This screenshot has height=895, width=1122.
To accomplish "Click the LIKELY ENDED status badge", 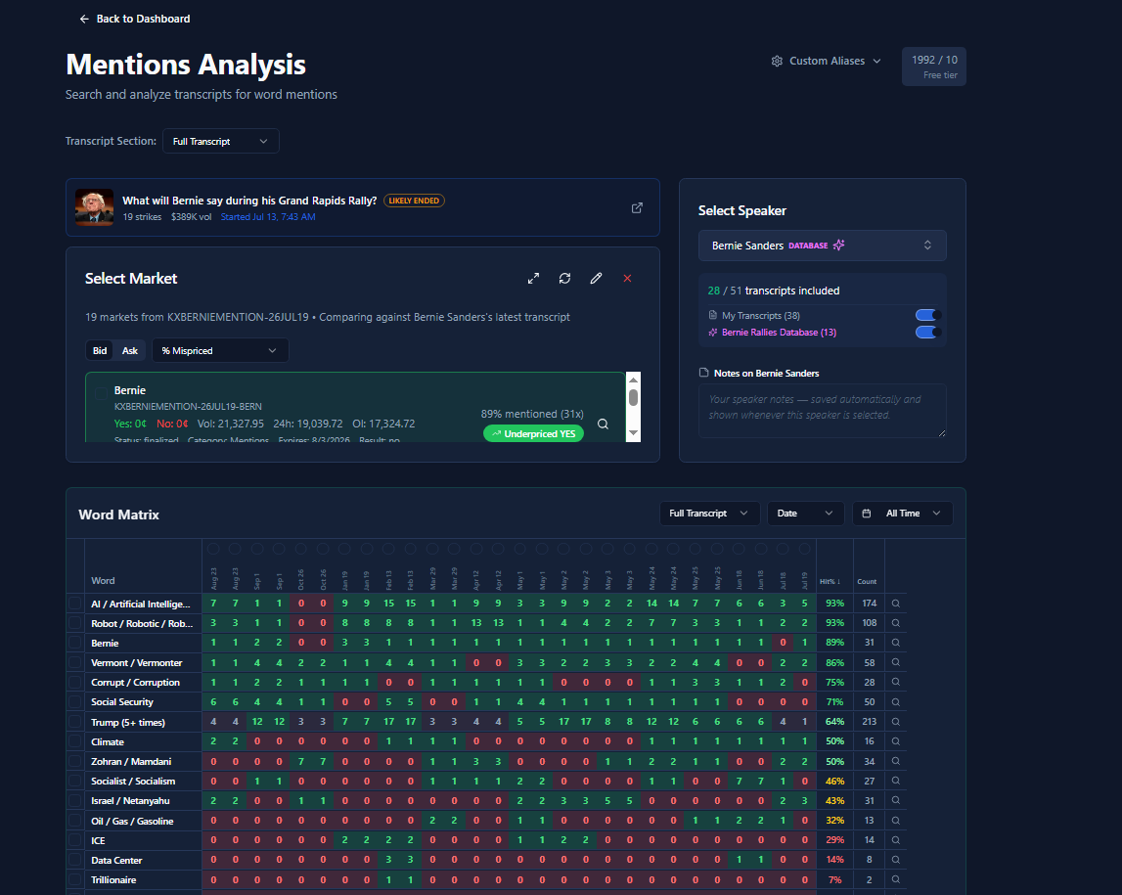I will pyautogui.click(x=415, y=201).
